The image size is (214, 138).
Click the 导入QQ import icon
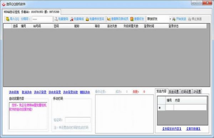tap(7, 19)
